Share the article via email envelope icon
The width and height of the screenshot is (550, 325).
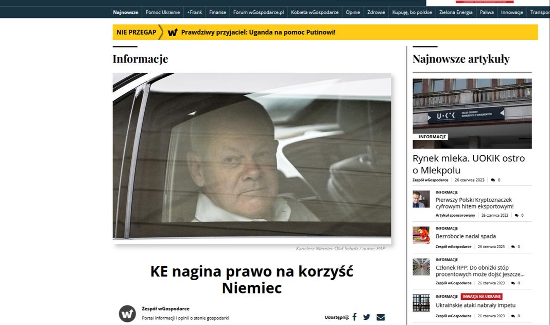tap(381, 317)
